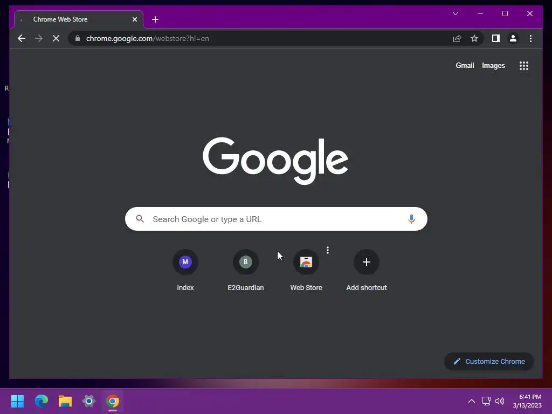Open the Google apps grid
The height and width of the screenshot is (414, 552).
[524, 65]
